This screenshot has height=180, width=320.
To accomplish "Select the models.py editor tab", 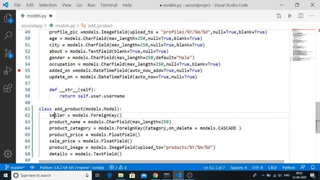I will [x=36, y=15].
